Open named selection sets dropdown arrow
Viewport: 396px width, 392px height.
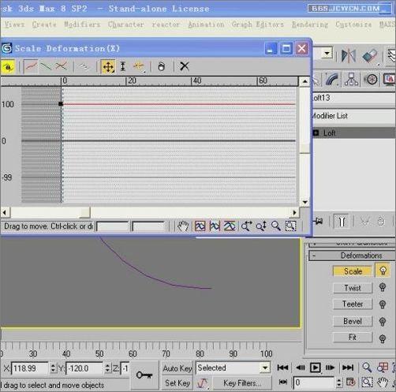327,54
